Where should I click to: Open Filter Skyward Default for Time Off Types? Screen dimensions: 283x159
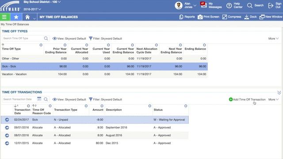[106, 38]
